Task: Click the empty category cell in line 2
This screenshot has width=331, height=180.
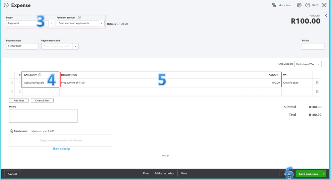Action: pos(41,91)
